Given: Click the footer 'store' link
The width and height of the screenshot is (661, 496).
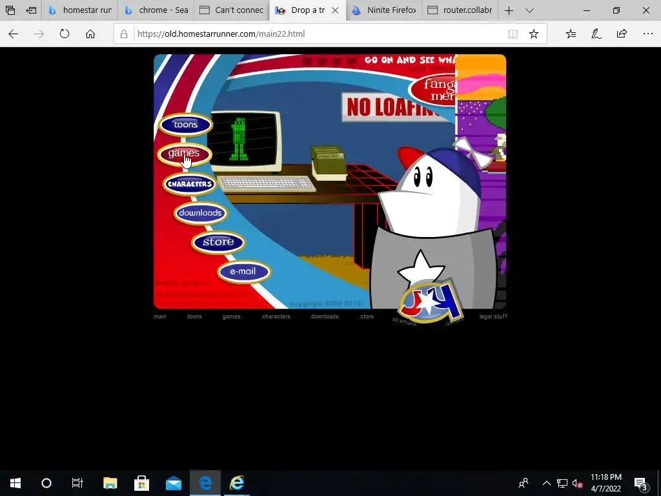Looking at the screenshot, I should [367, 316].
